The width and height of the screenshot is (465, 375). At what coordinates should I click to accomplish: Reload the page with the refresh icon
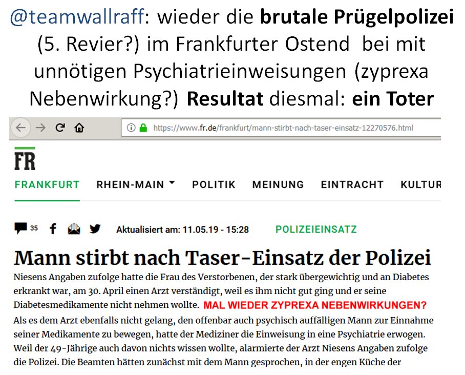point(60,128)
